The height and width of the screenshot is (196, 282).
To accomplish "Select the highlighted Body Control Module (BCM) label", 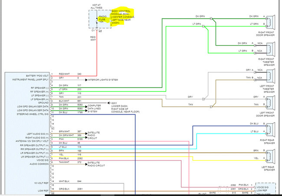I will point(123,17).
